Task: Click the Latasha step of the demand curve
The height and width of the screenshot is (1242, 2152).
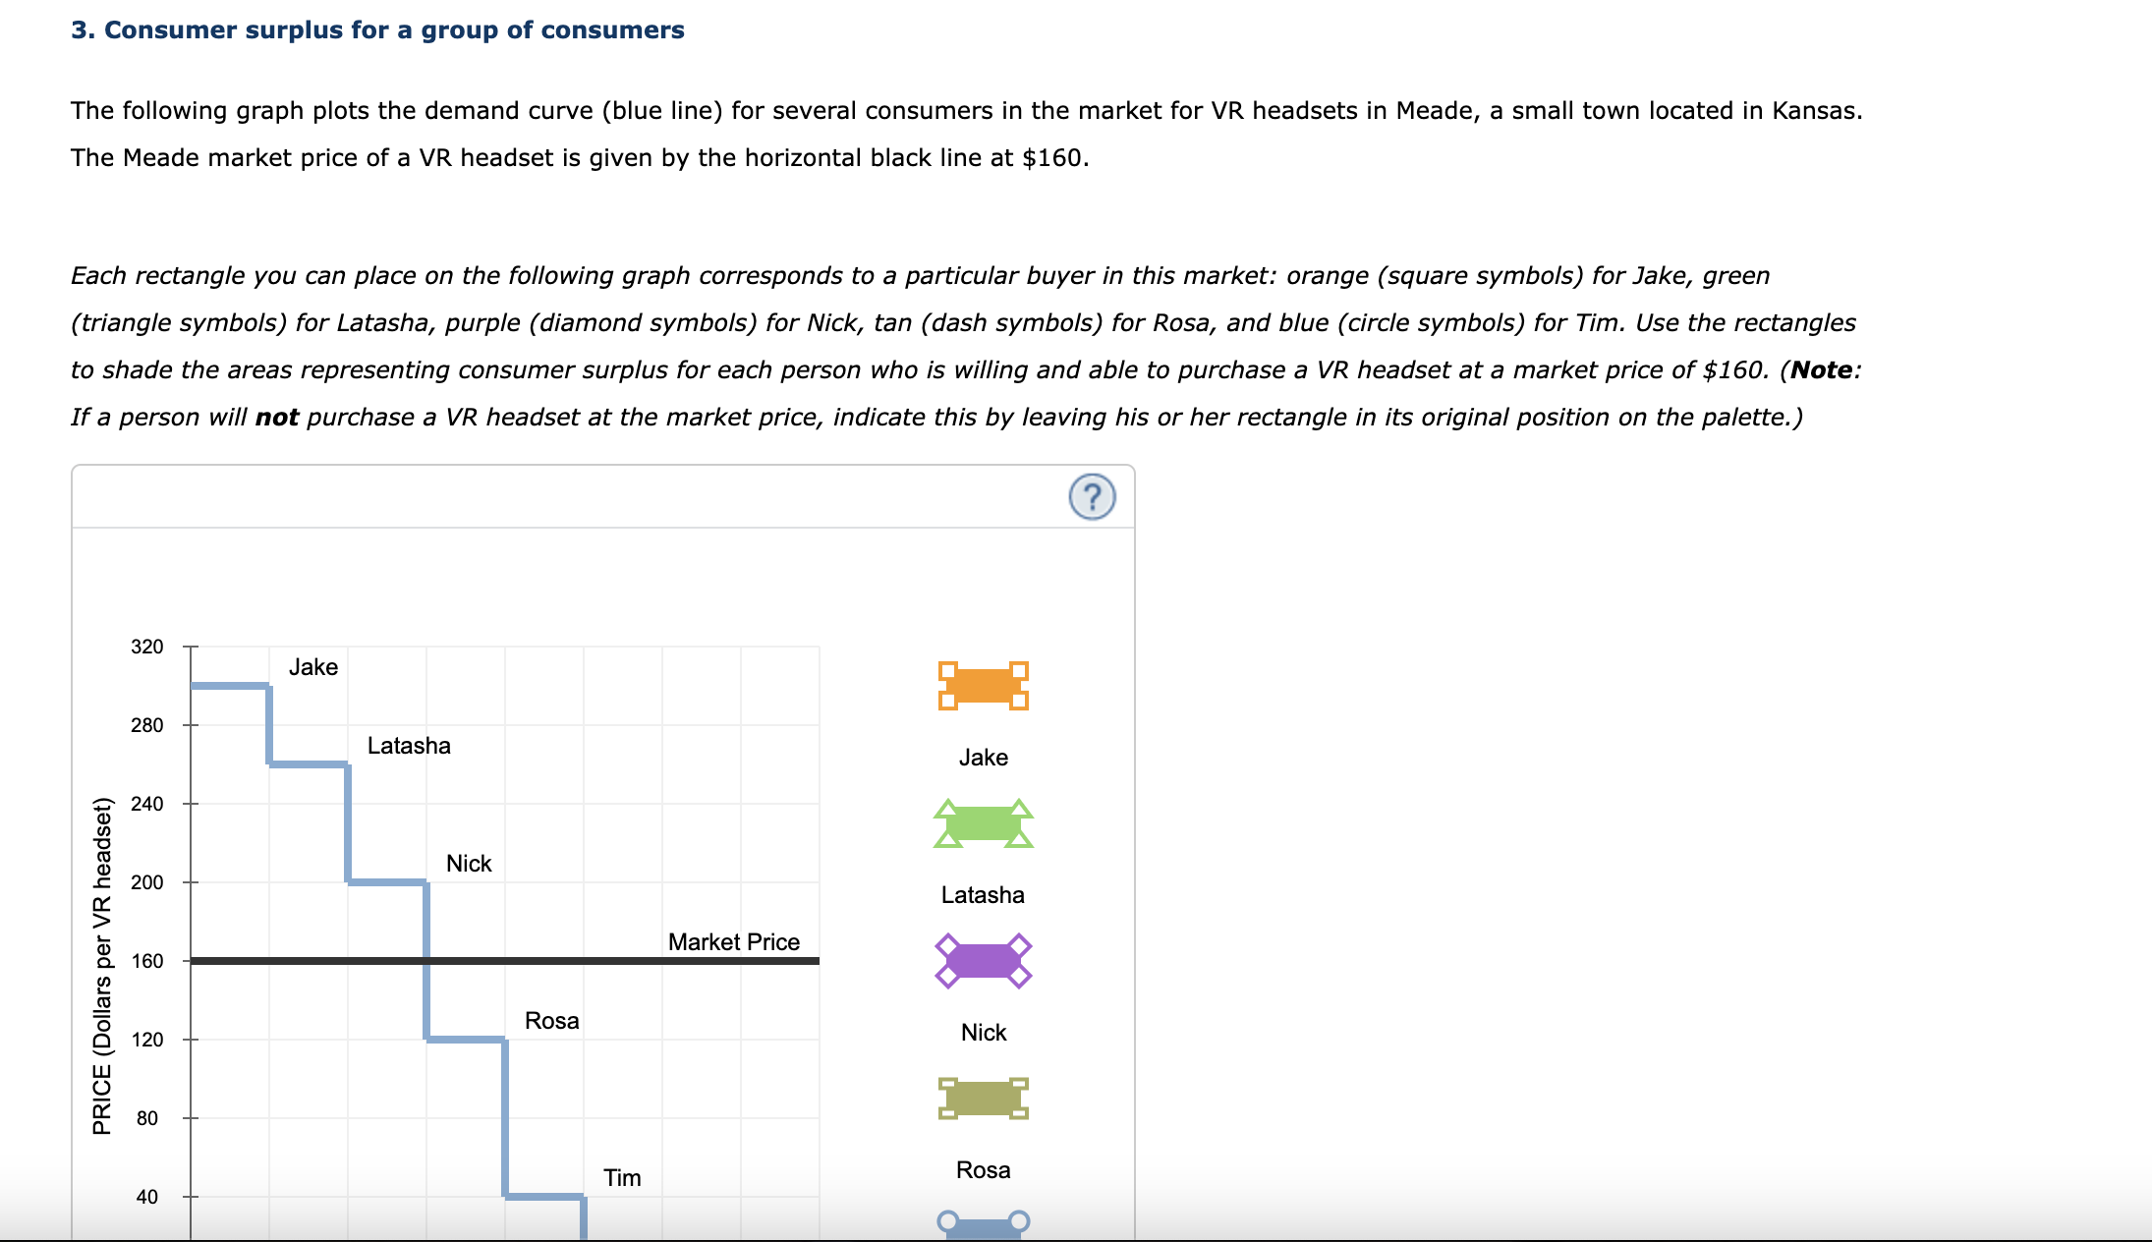Action: coord(308,764)
